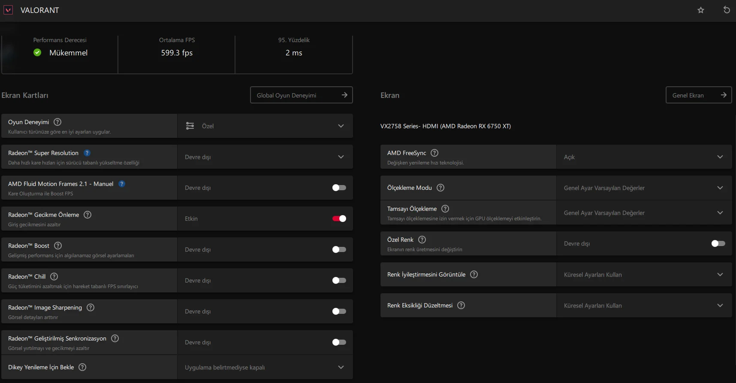This screenshot has width=736, height=383.
Task: Click the reset arrow icon at top right
Action: 727,10
